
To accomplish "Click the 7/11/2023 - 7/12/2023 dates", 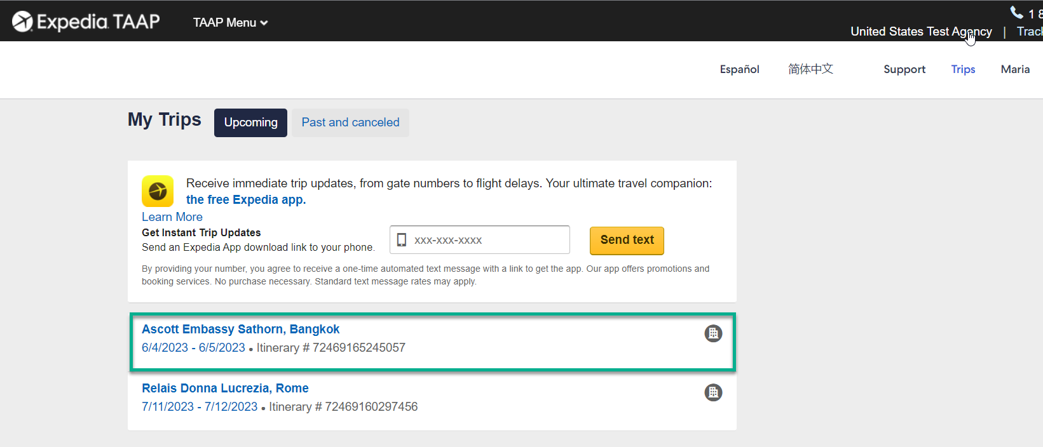I will (200, 406).
